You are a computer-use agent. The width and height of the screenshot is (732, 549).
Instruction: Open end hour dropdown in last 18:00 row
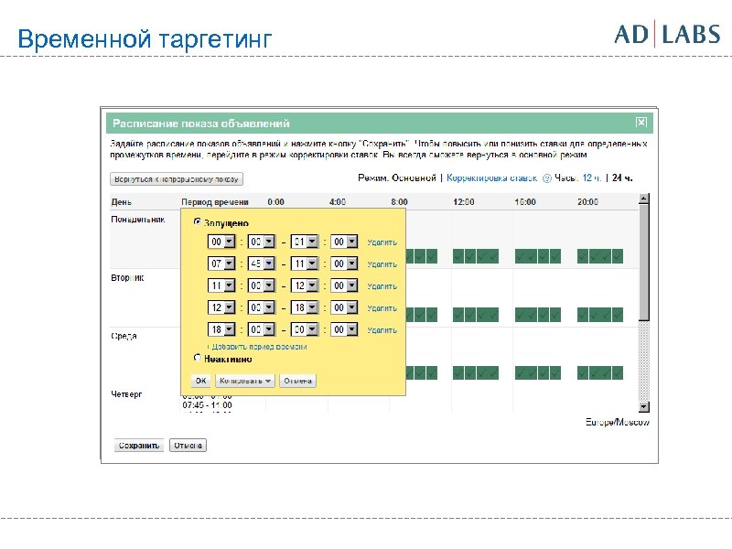coord(305,329)
